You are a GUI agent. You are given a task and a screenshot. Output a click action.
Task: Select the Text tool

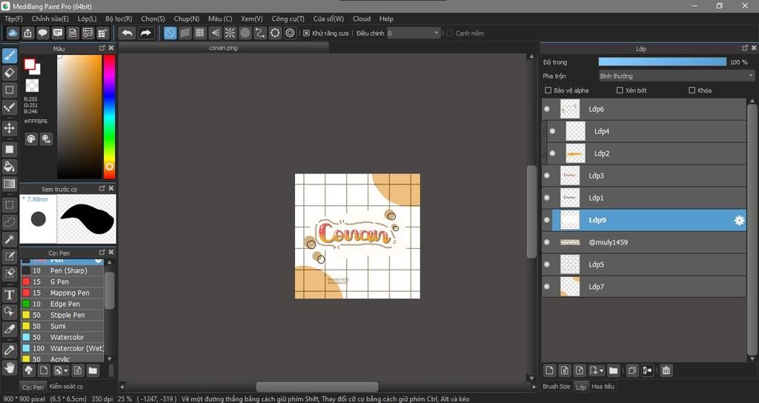click(x=9, y=295)
